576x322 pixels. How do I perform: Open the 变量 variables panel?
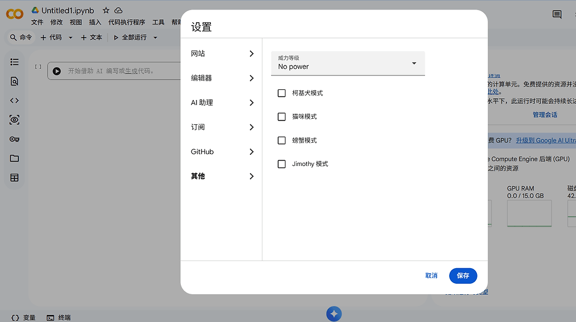click(23, 318)
